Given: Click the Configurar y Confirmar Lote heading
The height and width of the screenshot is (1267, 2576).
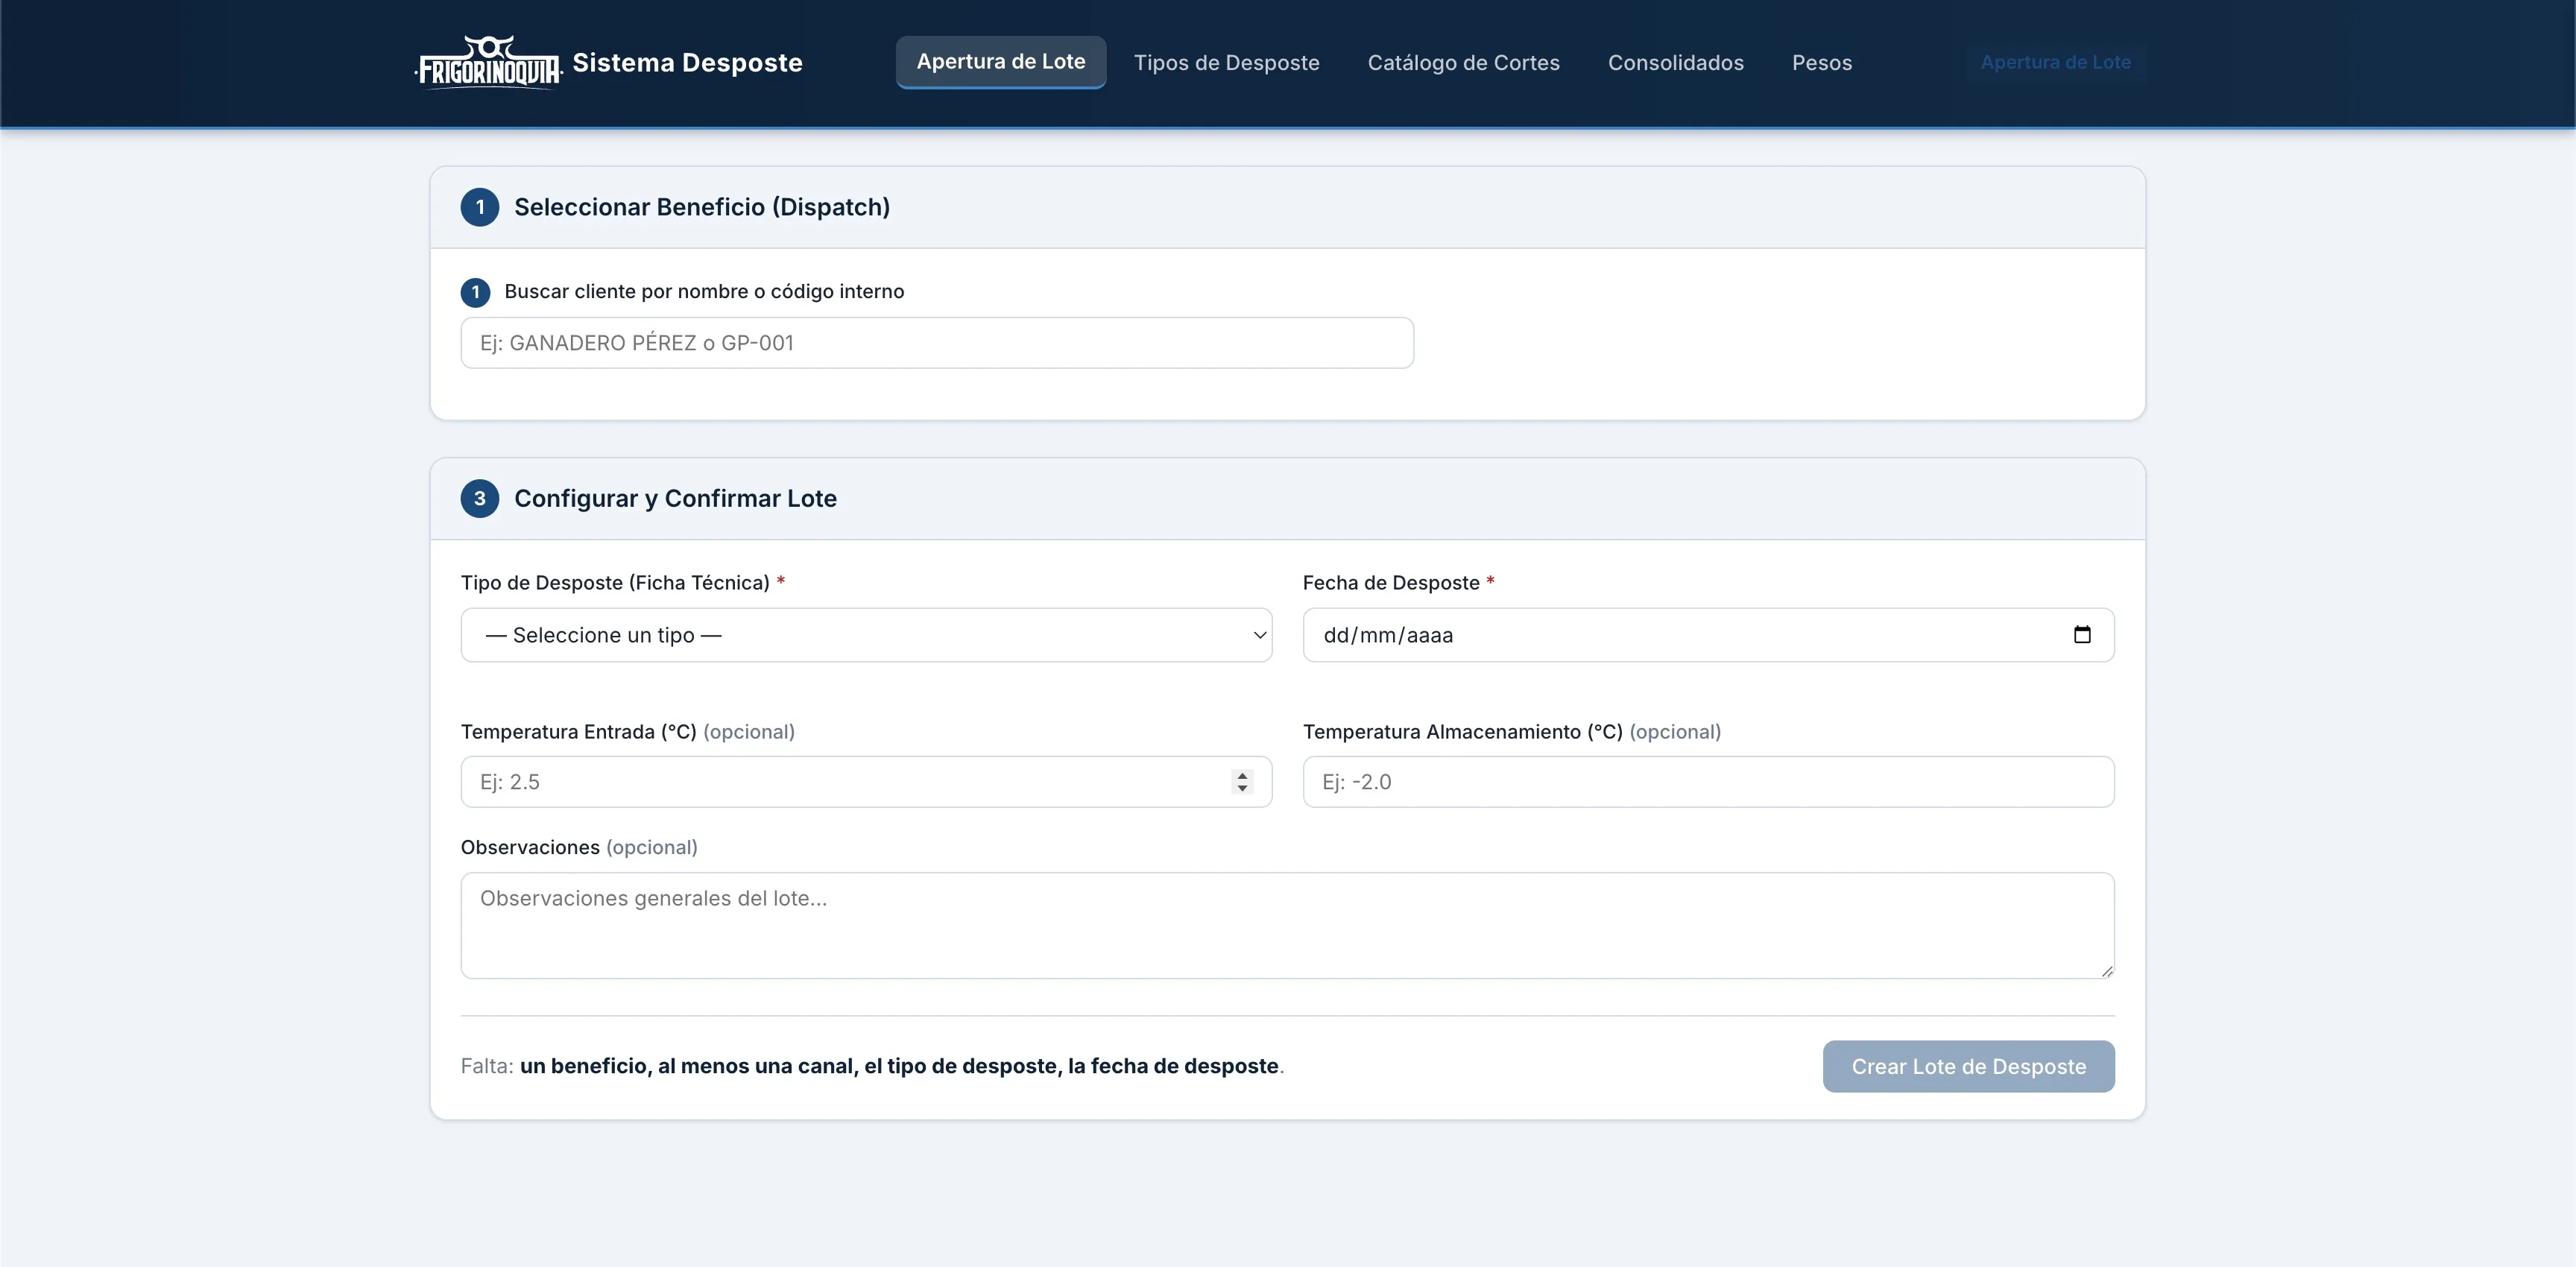Looking at the screenshot, I should coord(675,498).
